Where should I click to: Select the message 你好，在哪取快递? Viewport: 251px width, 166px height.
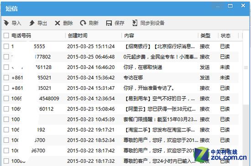(x=143, y=67)
